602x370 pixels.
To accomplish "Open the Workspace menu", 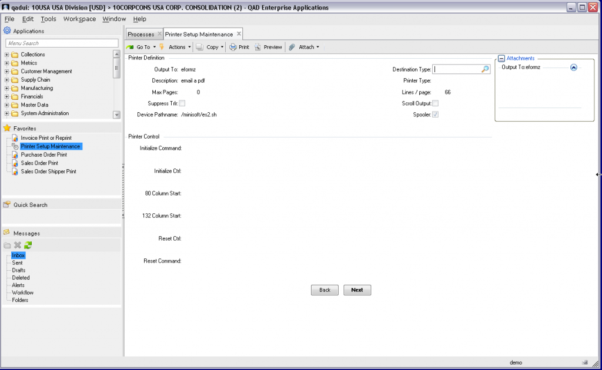I will click(x=79, y=18).
